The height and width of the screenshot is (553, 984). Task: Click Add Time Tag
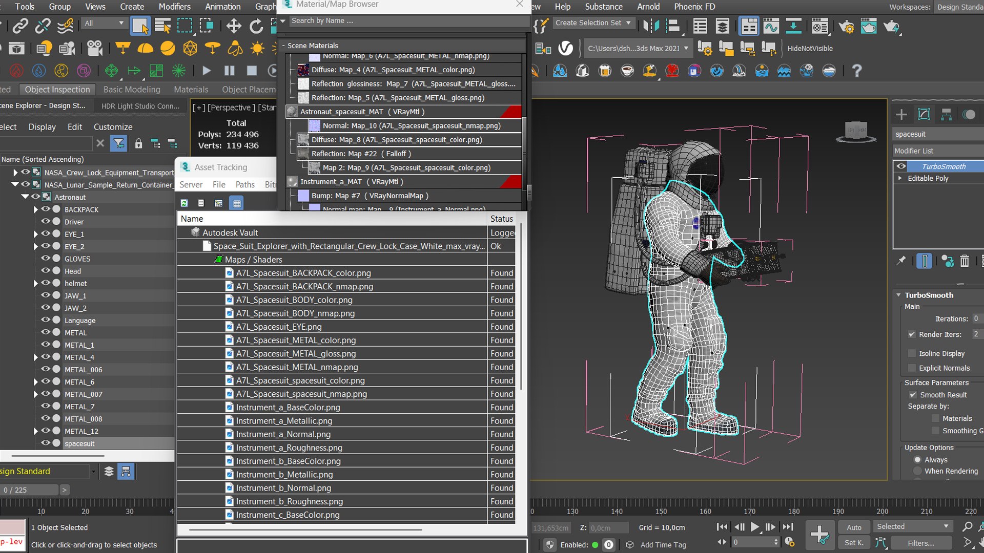pyautogui.click(x=663, y=545)
